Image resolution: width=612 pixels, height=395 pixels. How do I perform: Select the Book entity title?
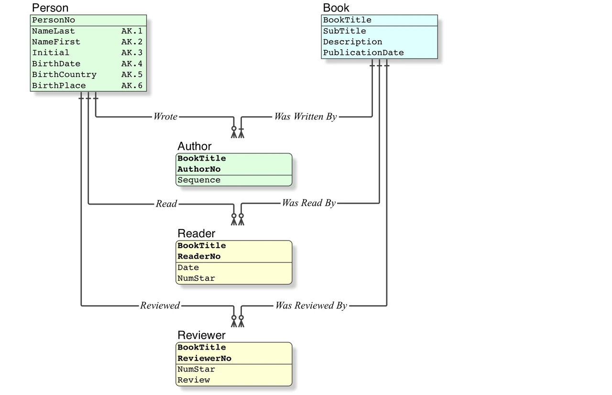pyautogui.click(x=336, y=8)
